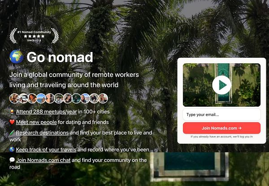Select the last member avatar photo
Screen dimensions: 269x186
pos(103,99)
